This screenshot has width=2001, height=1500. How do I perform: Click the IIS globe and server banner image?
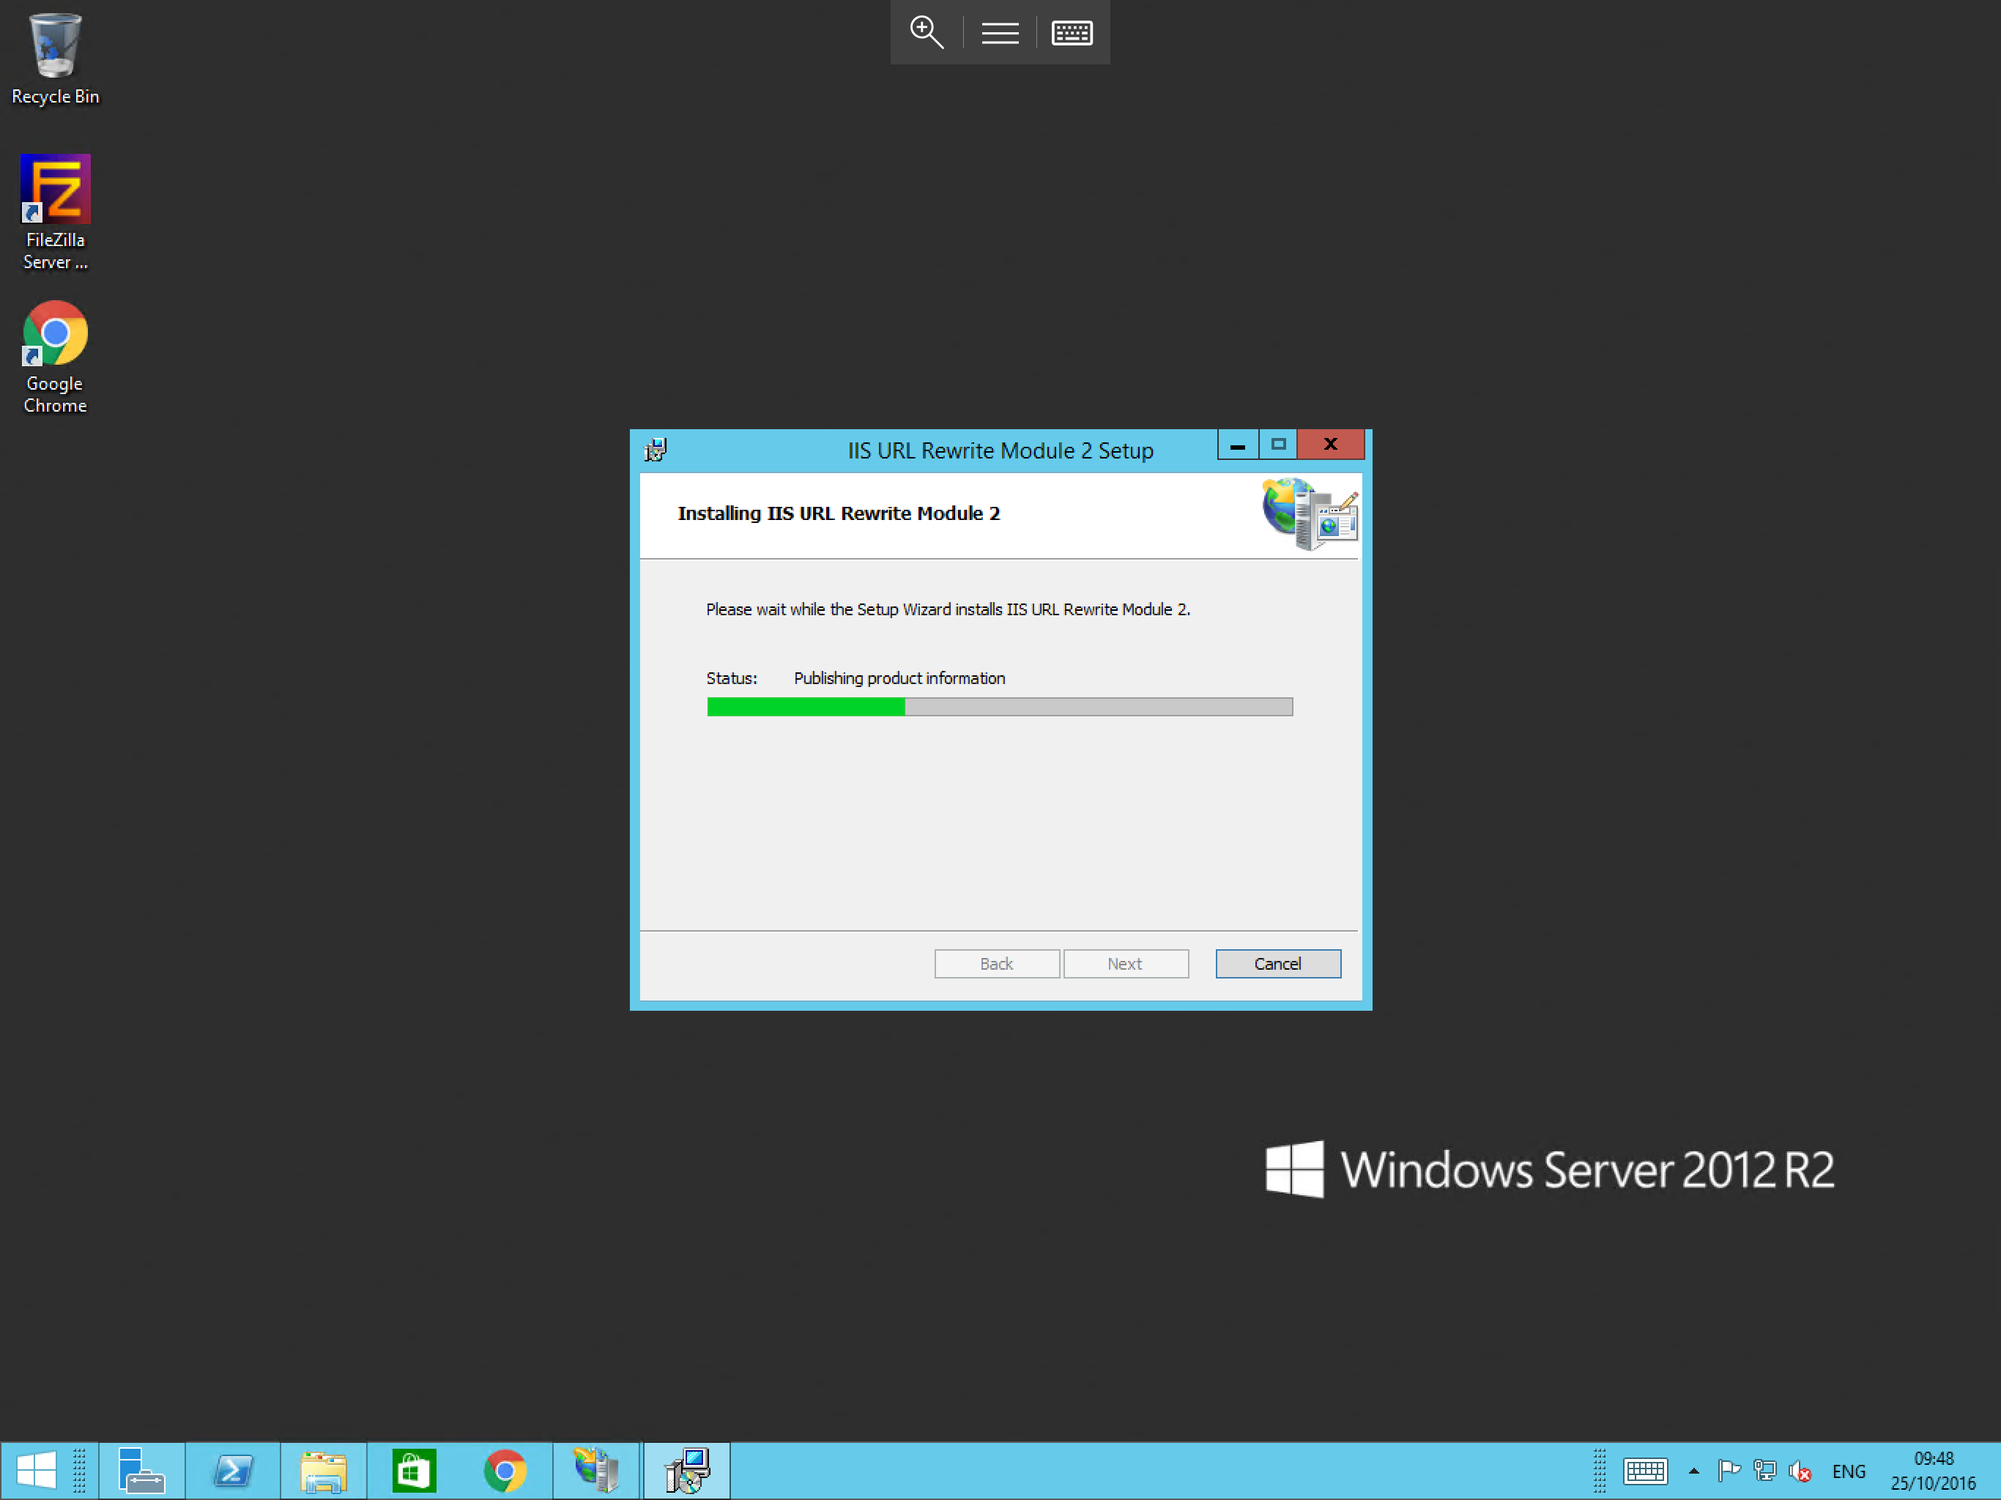tap(1310, 514)
